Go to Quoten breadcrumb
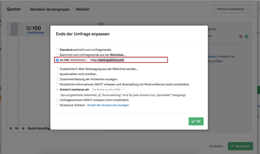 (14, 9)
